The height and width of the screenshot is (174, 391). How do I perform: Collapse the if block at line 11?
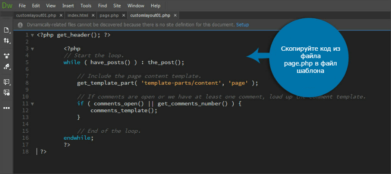pos(32,104)
